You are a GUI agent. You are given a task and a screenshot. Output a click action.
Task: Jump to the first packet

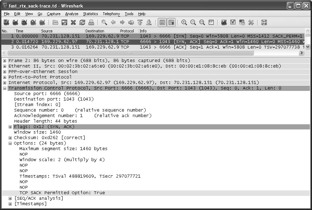(140, 22)
